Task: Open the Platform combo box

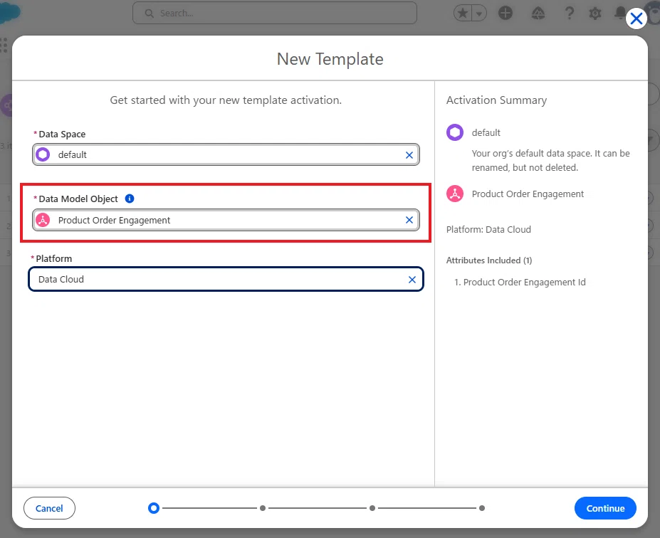Action: [226, 279]
